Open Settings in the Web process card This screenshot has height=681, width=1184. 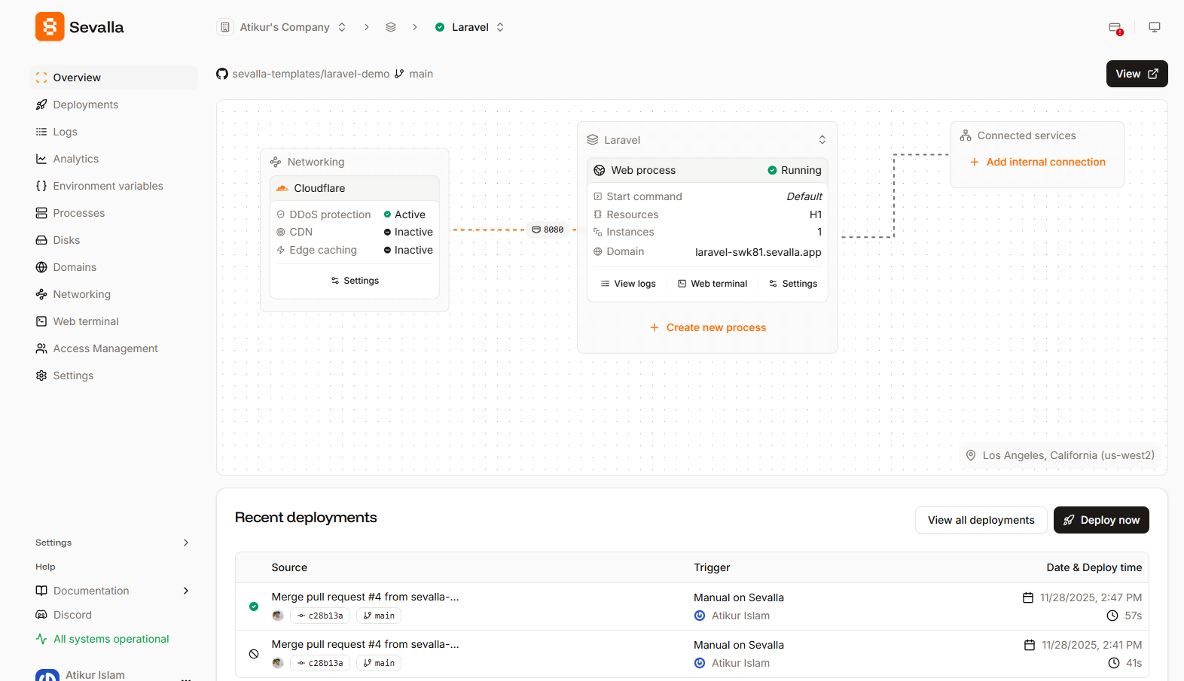[793, 284]
